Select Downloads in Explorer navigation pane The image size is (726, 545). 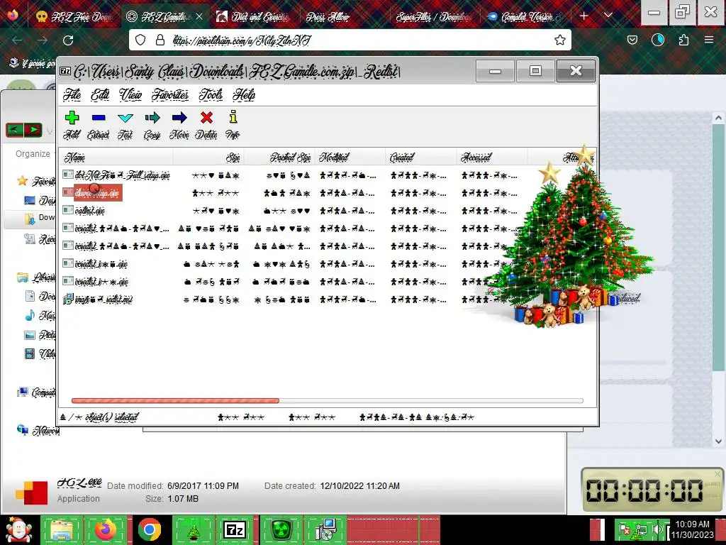40,217
